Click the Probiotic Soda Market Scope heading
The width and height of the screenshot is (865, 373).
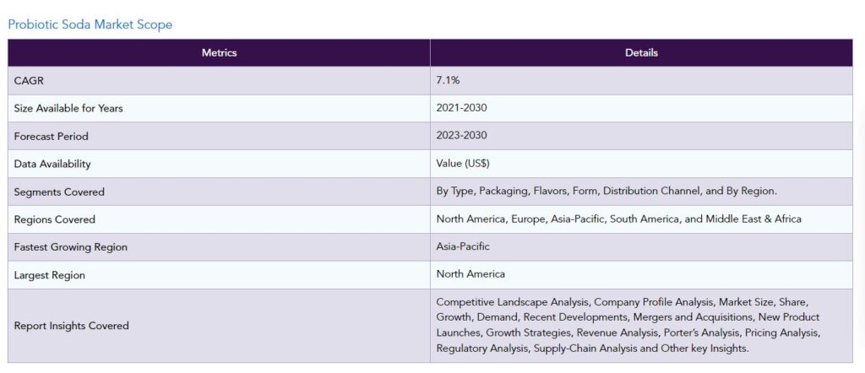pyautogui.click(x=90, y=24)
